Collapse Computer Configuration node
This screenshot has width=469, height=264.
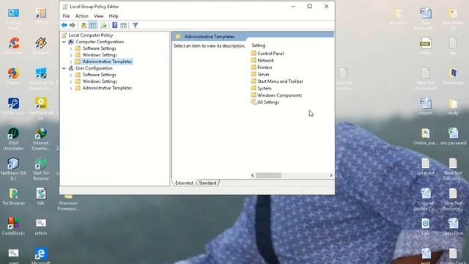click(64, 42)
